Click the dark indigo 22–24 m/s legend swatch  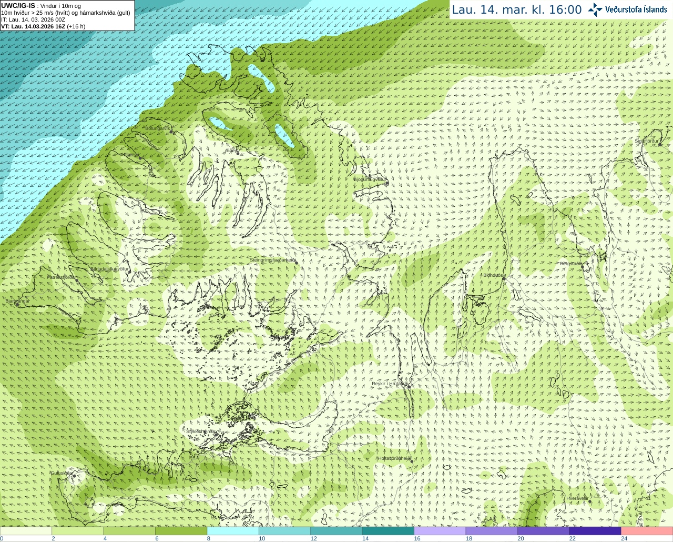595,530
